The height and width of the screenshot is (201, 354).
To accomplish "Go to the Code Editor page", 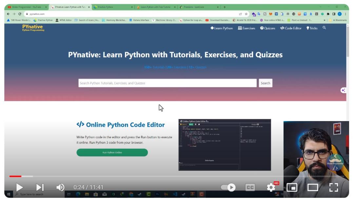I will [x=291, y=28].
